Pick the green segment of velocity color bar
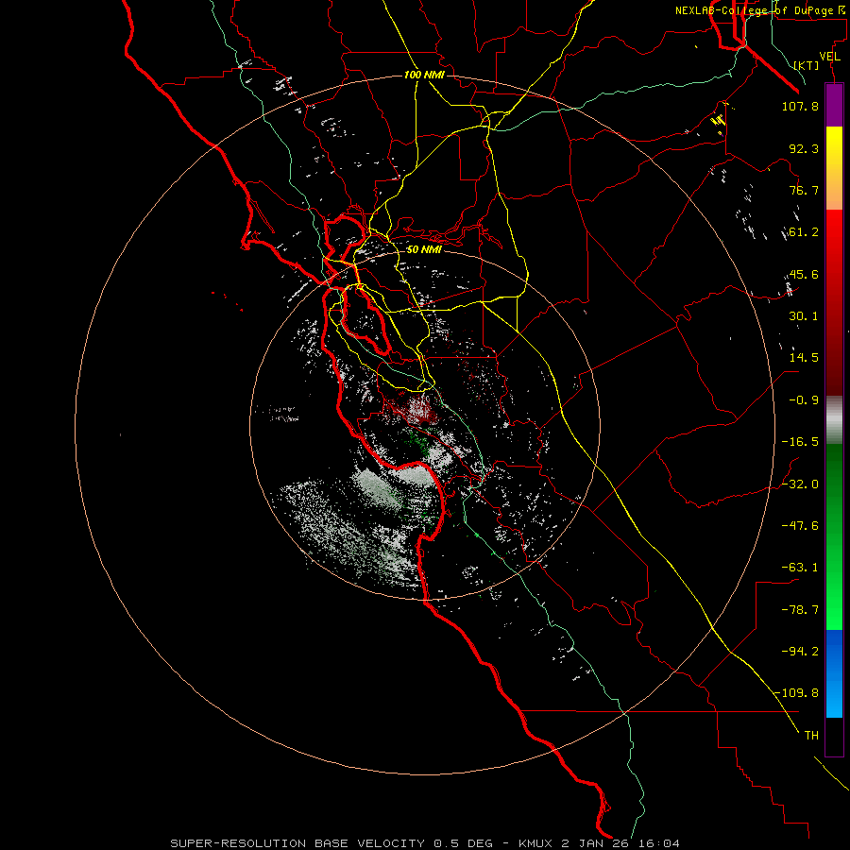Screen dimensions: 850x850 click(834, 536)
